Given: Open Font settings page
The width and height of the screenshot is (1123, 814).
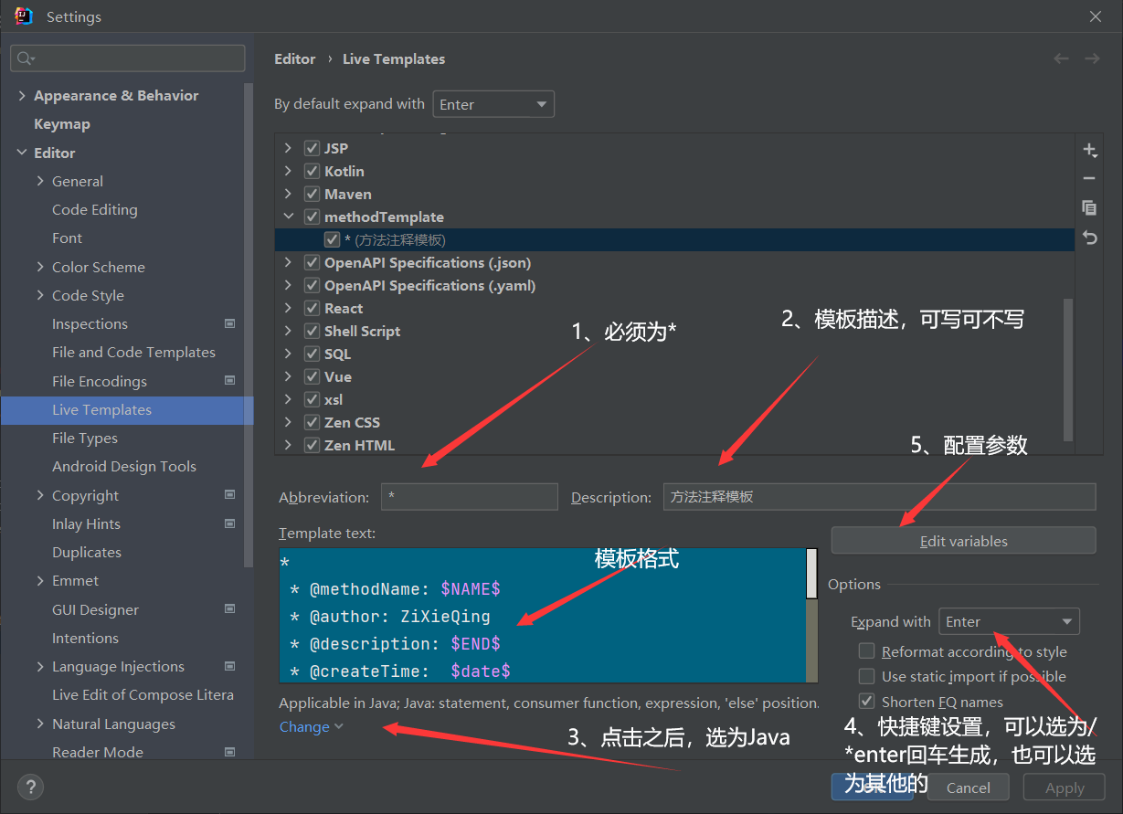Looking at the screenshot, I should point(67,238).
